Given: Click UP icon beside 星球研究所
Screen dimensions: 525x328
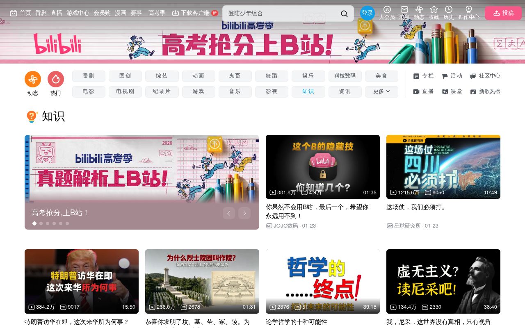Looking at the screenshot, I should pyautogui.click(x=390, y=226).
